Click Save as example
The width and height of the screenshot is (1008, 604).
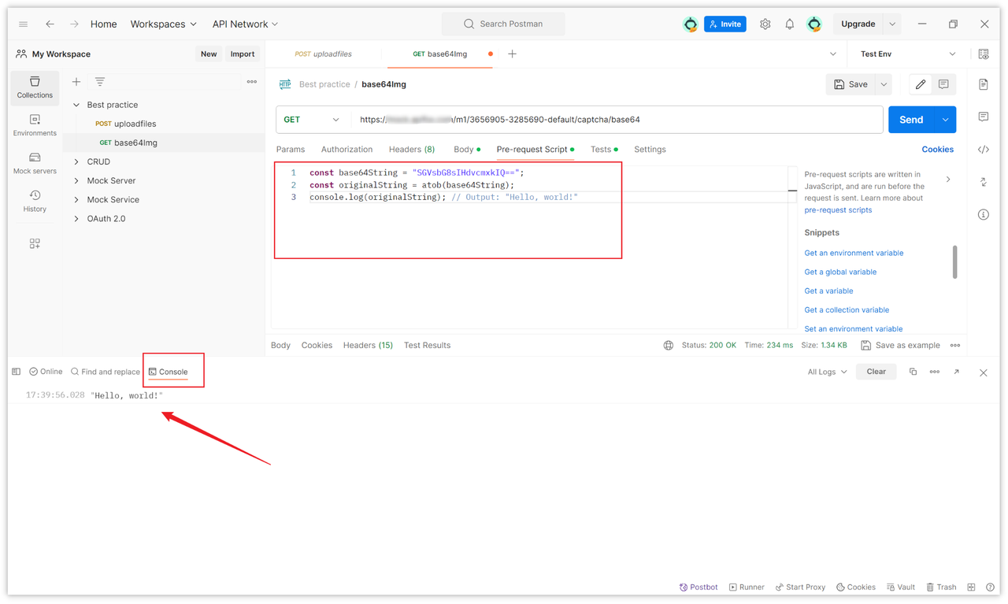[x=900, y=346]
